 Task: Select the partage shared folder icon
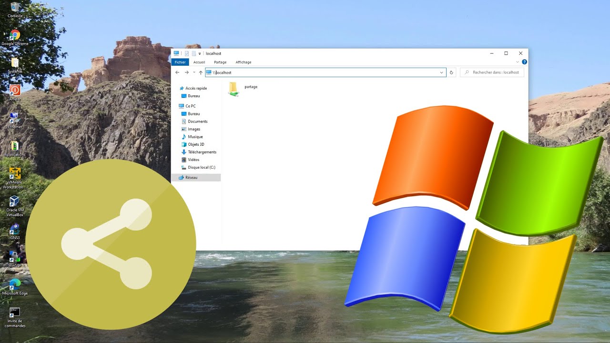tap(233, 89)
